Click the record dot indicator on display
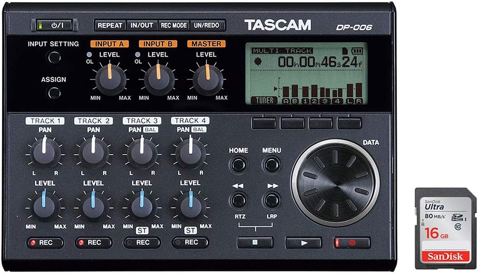 click(258, 62)
